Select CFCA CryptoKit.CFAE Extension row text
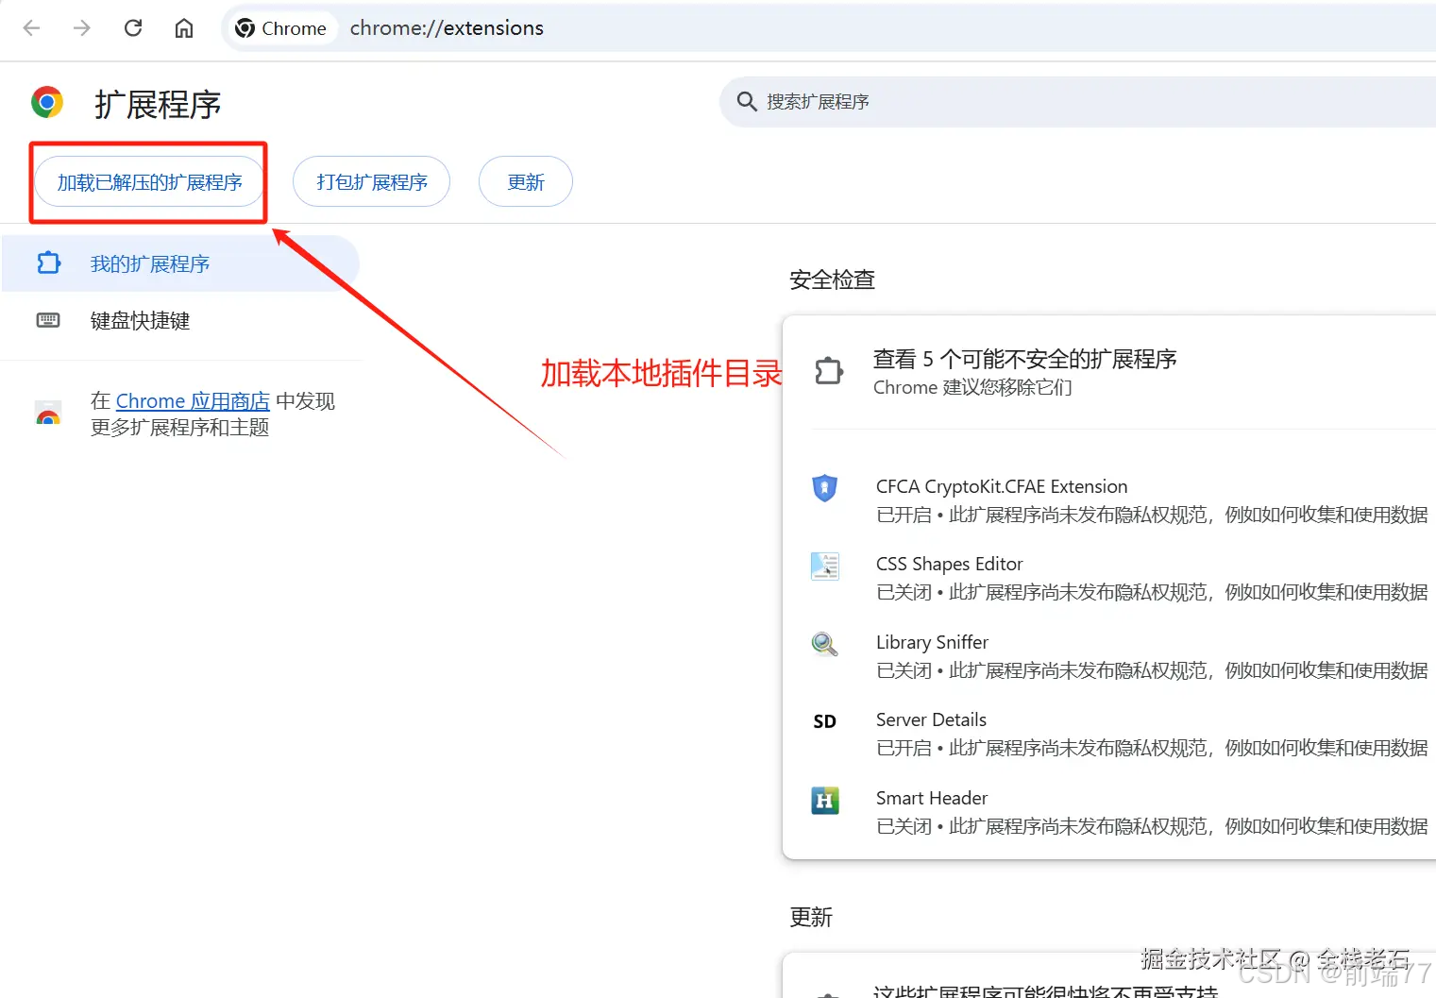This screenshot has height=998, width=1436. point(1002,486)
